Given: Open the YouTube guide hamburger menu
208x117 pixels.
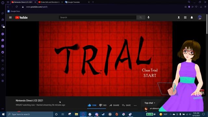Looking at the screenshot, I should [10, 18].
